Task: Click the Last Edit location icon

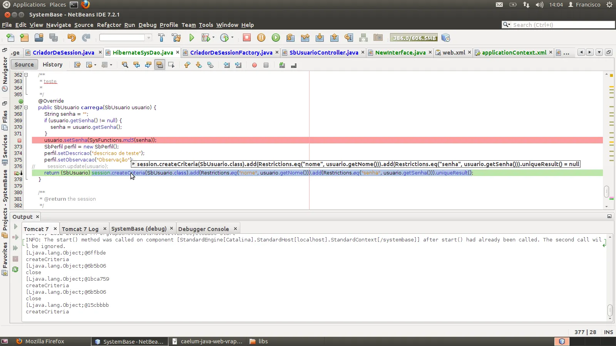Action: [x=77, y=65]
